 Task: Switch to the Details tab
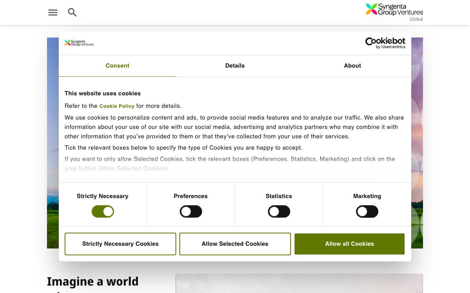(x=235, y=66)
